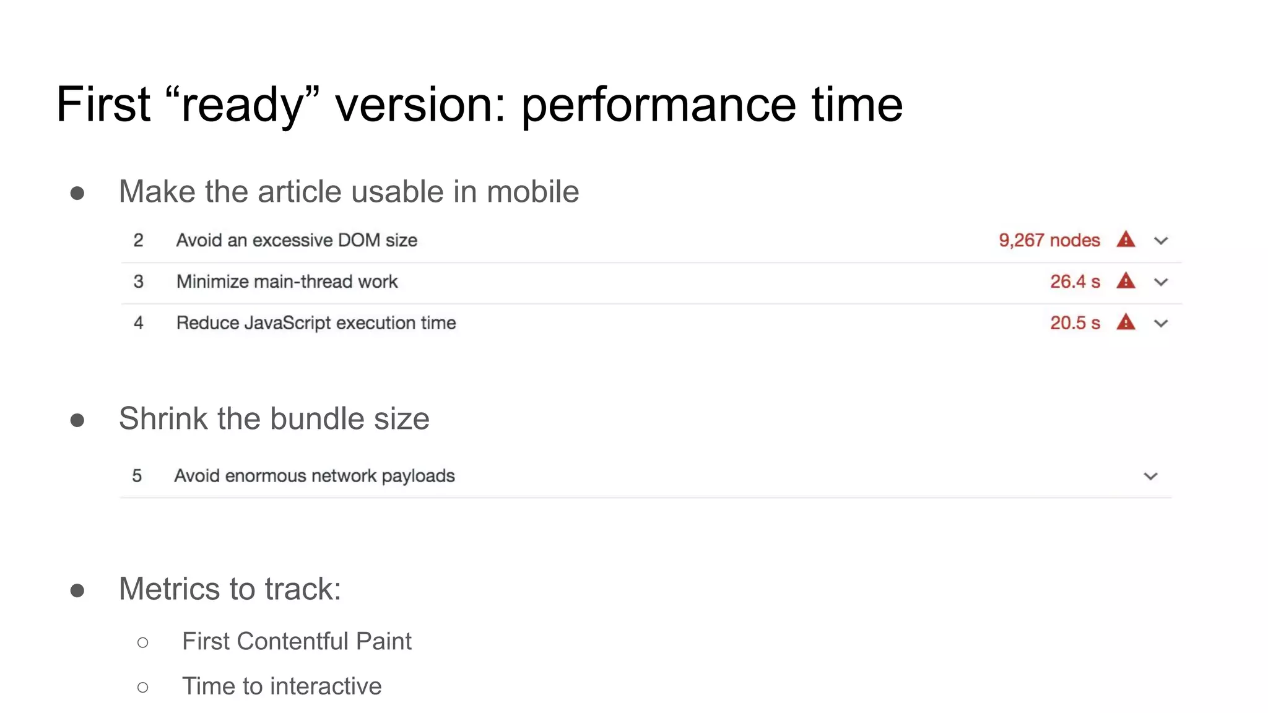
Task: Click the warning icon beside 9,267 nodes
Action: (1125, 240)
